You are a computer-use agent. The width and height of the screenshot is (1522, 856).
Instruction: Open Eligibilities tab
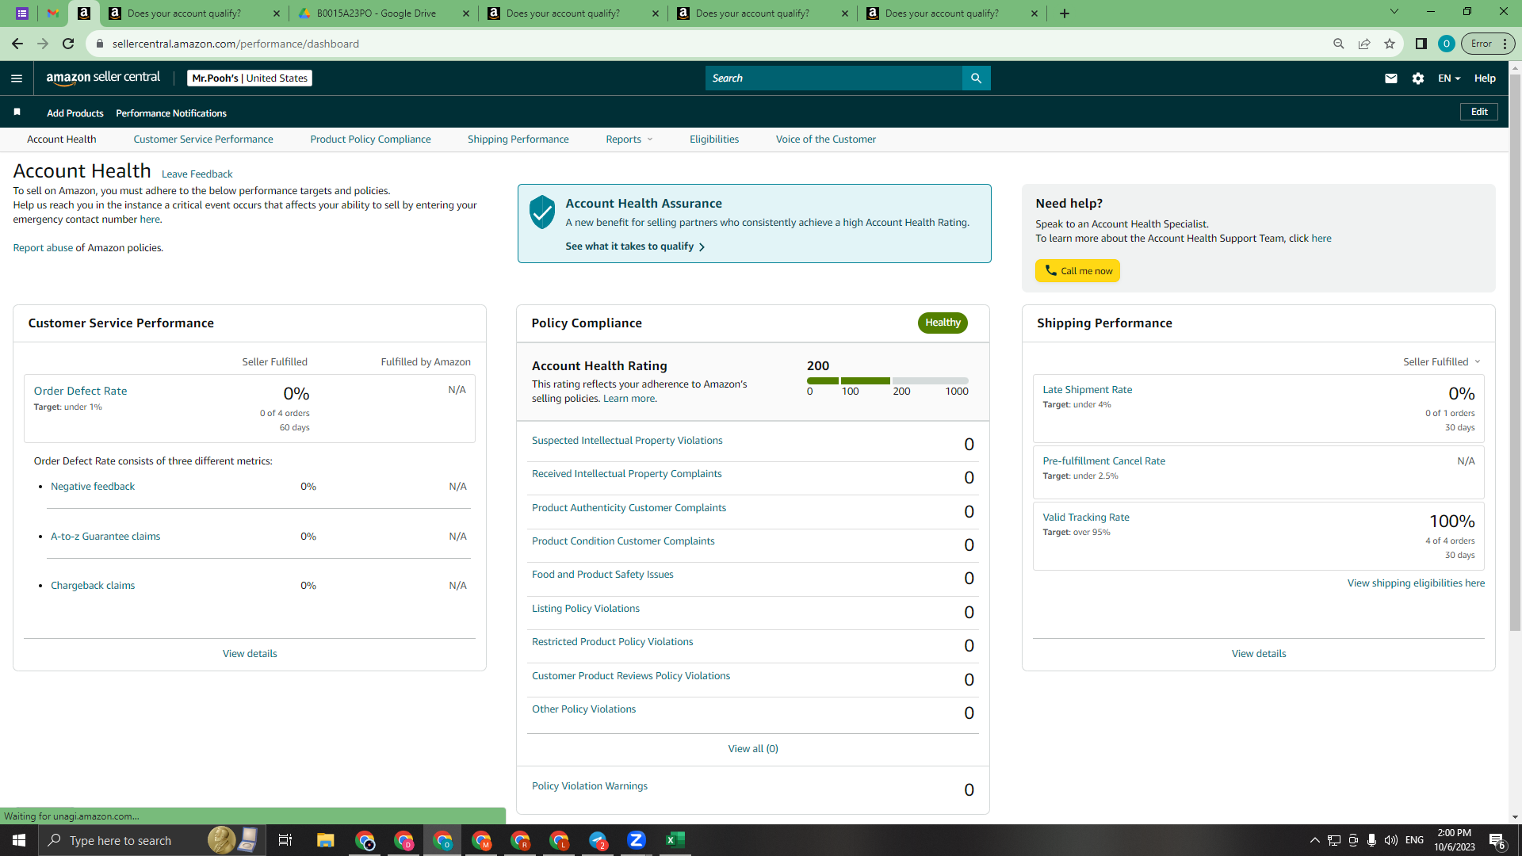pos(713,139)
